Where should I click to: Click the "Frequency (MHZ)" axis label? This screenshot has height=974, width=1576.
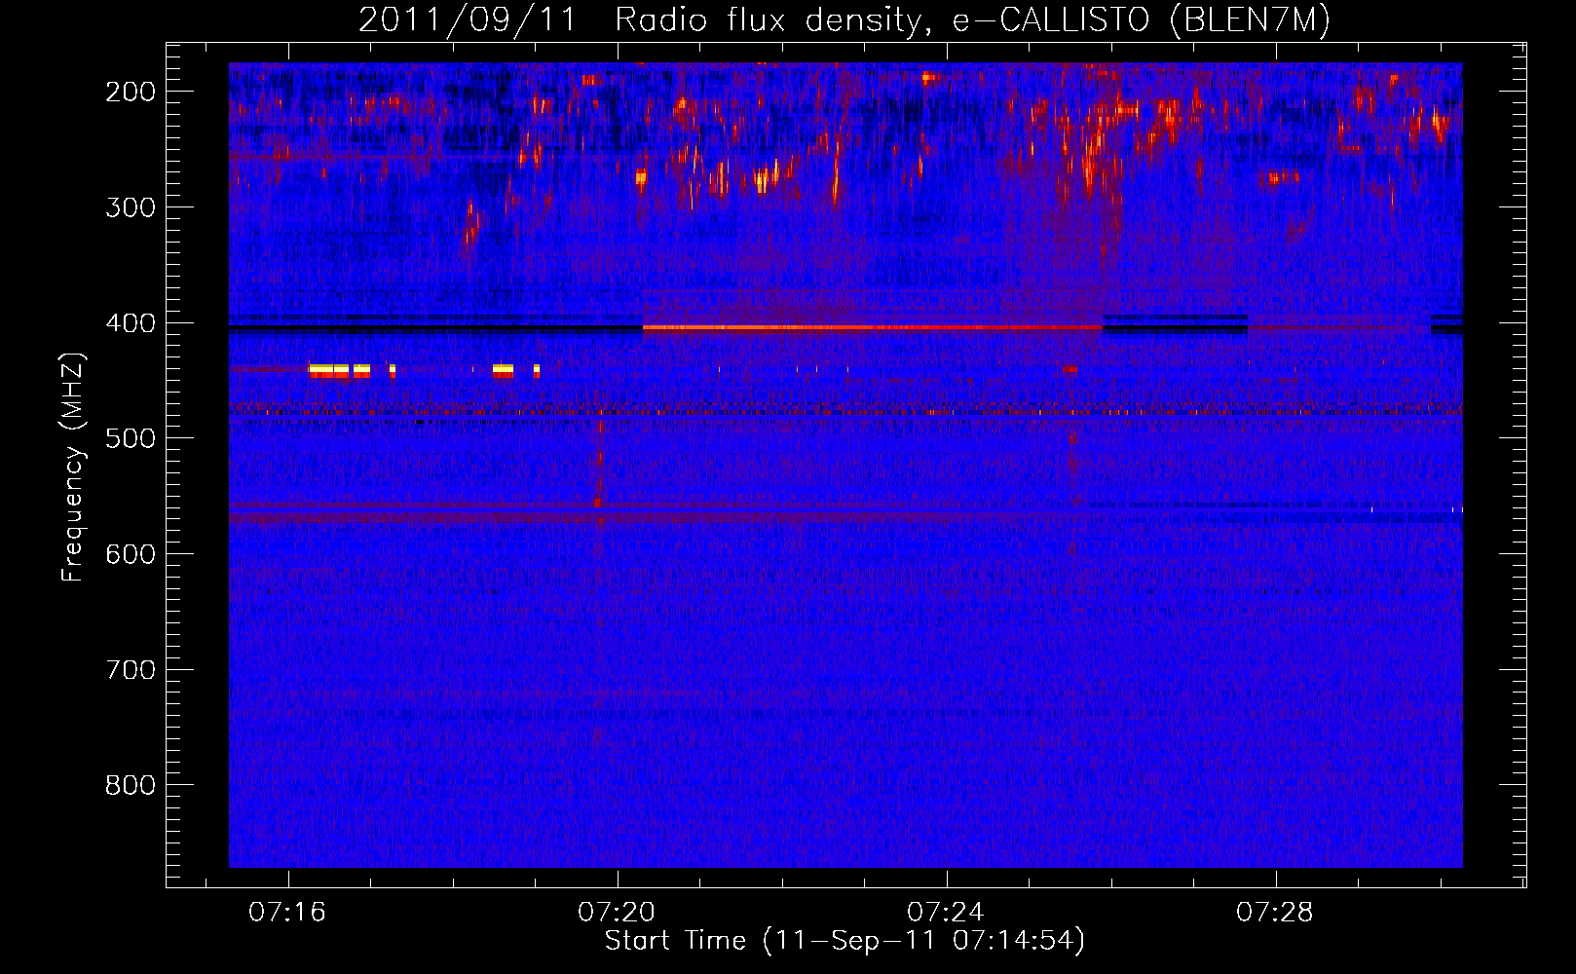pos(73,468)
